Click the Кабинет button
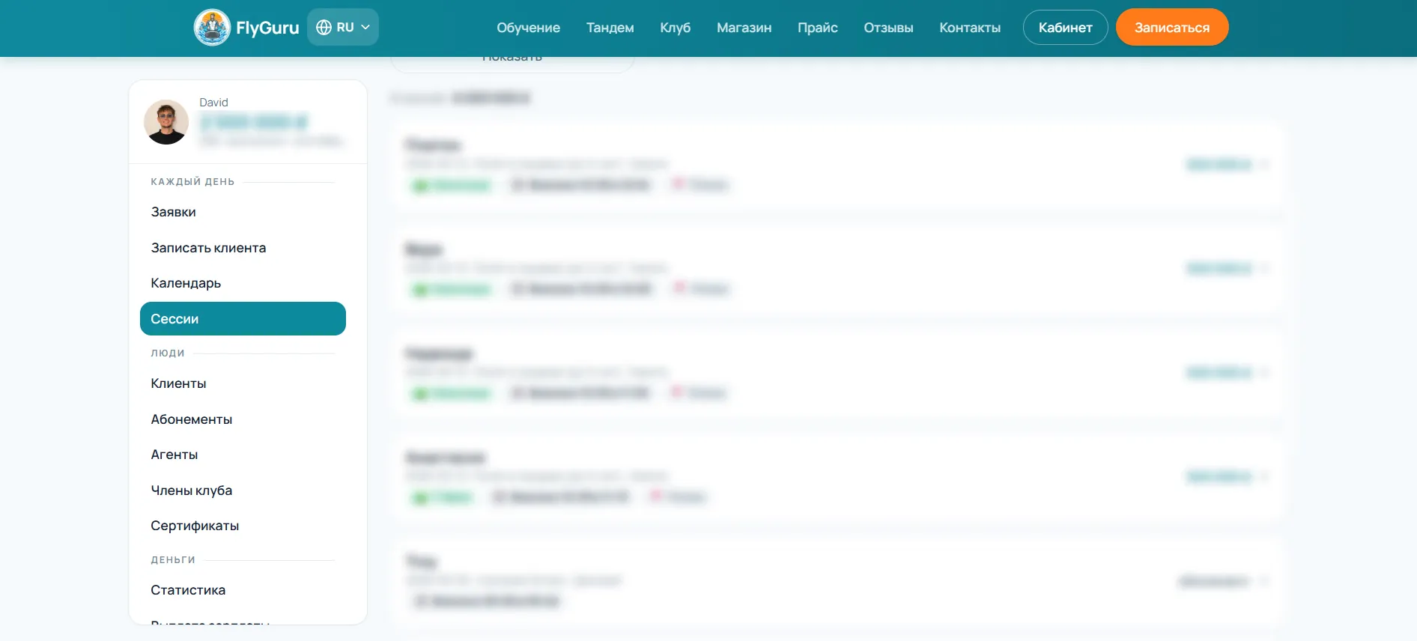 [x=1065, y=28]
